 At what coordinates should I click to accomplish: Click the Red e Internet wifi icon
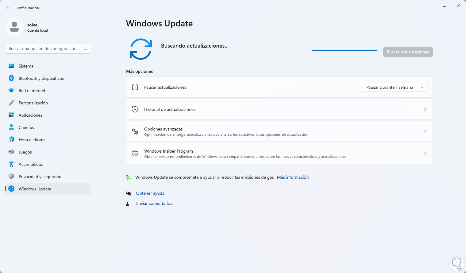click(11, 91)
